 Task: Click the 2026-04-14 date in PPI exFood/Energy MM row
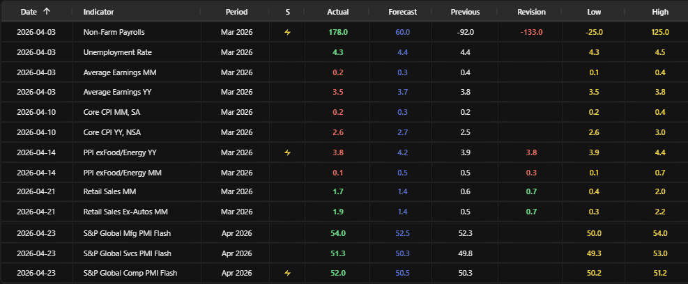coord(36,173)
